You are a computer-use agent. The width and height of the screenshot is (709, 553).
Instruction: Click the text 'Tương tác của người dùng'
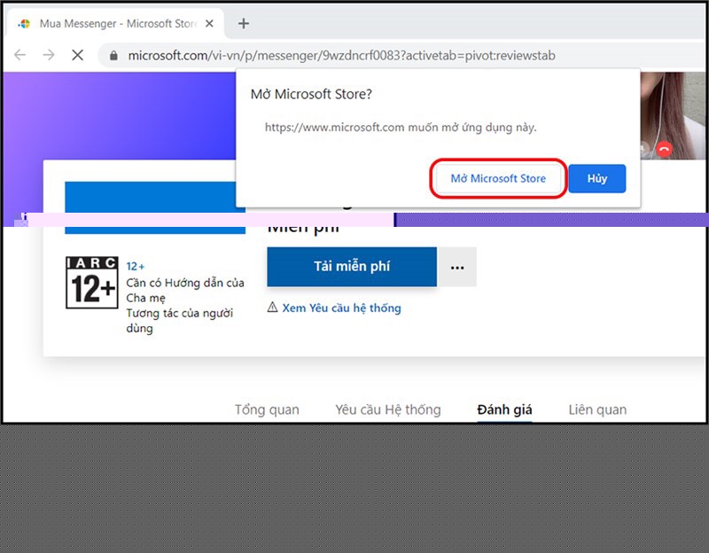(x=180, y=321)
